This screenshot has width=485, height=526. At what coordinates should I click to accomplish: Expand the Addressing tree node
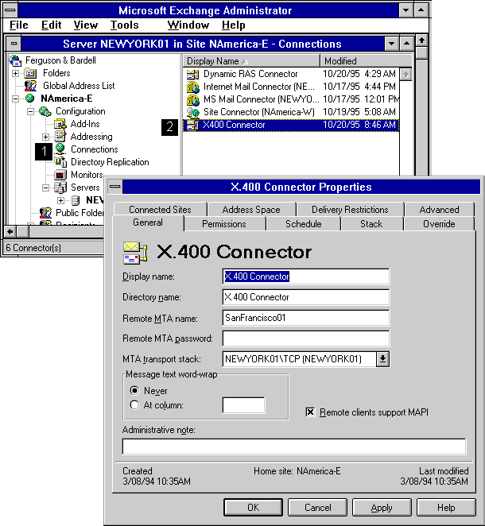coord(45,137)
